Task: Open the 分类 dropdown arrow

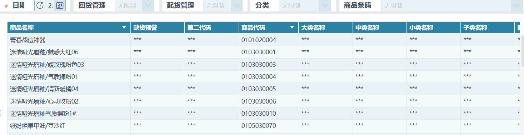Action: 325,5
